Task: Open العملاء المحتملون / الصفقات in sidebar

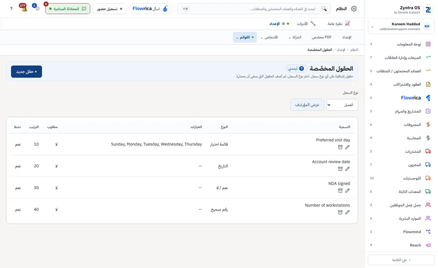Action: [401, 71]
